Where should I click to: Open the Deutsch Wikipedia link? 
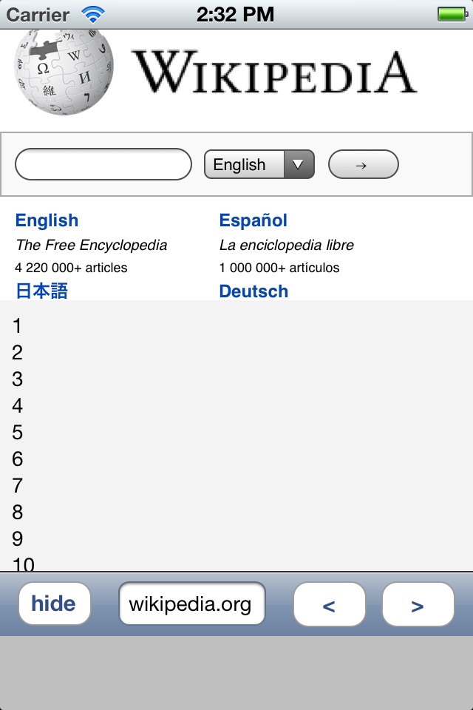tap(253, 291)
